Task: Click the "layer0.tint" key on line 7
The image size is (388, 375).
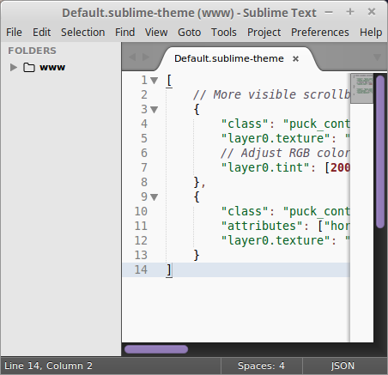Action: [265, 168]
